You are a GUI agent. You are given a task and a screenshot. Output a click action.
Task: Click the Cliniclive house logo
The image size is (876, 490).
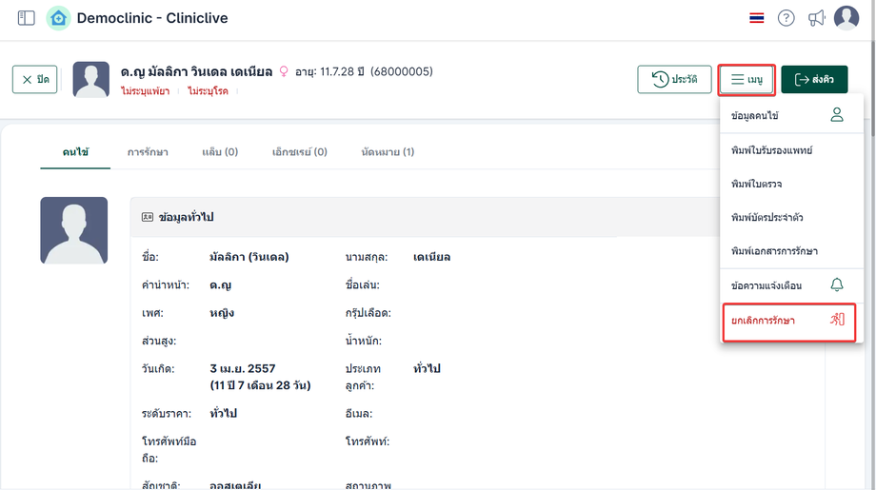(x=58, y=18)
